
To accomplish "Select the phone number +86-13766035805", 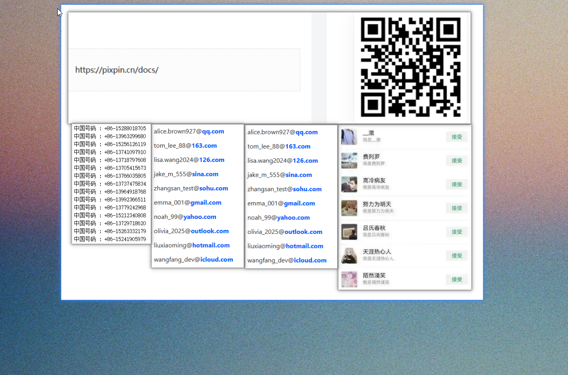I will (x=125, y=176).
